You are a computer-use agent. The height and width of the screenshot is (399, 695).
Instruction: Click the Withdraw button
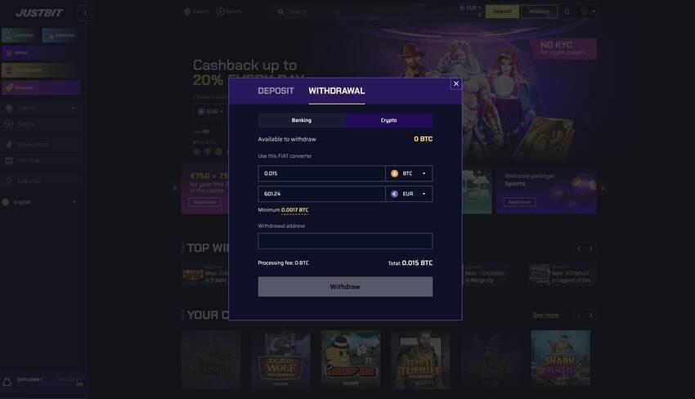345,287
